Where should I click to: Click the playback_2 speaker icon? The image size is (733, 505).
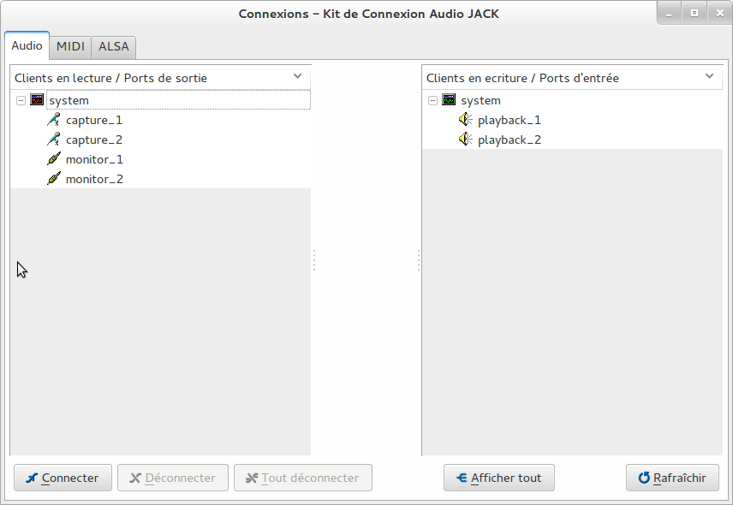pos(466,140)
